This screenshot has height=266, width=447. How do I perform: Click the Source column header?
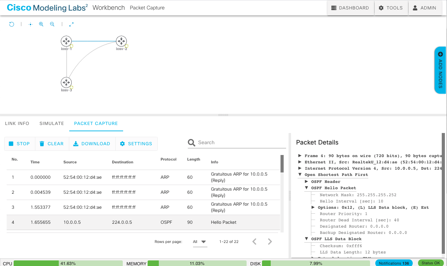tap(70, 162)
